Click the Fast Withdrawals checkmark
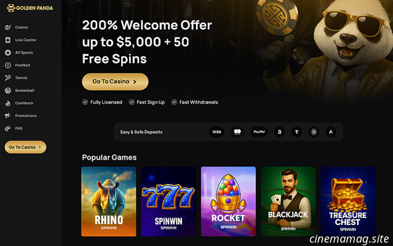393x246 pixels. pyautogui.click(x=174, y=102)
